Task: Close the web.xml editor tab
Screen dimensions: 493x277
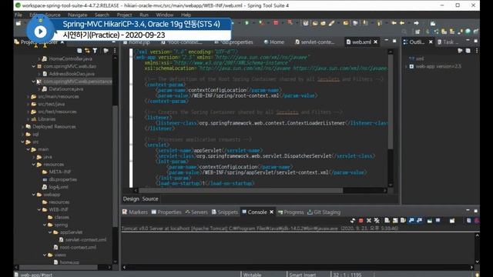Action: coord(375,42)
